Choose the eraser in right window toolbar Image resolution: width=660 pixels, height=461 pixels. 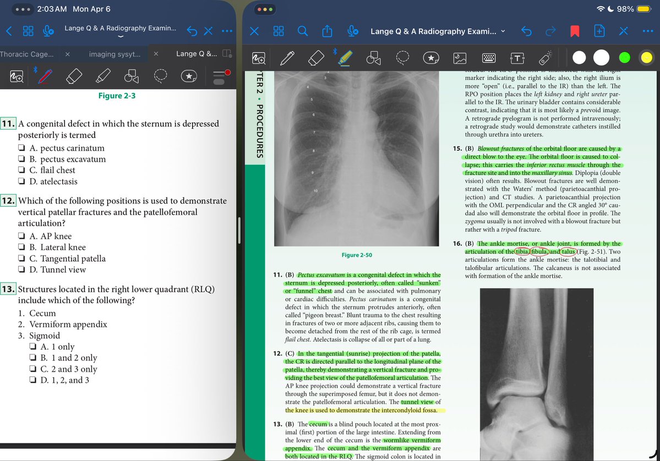[316, 58]
